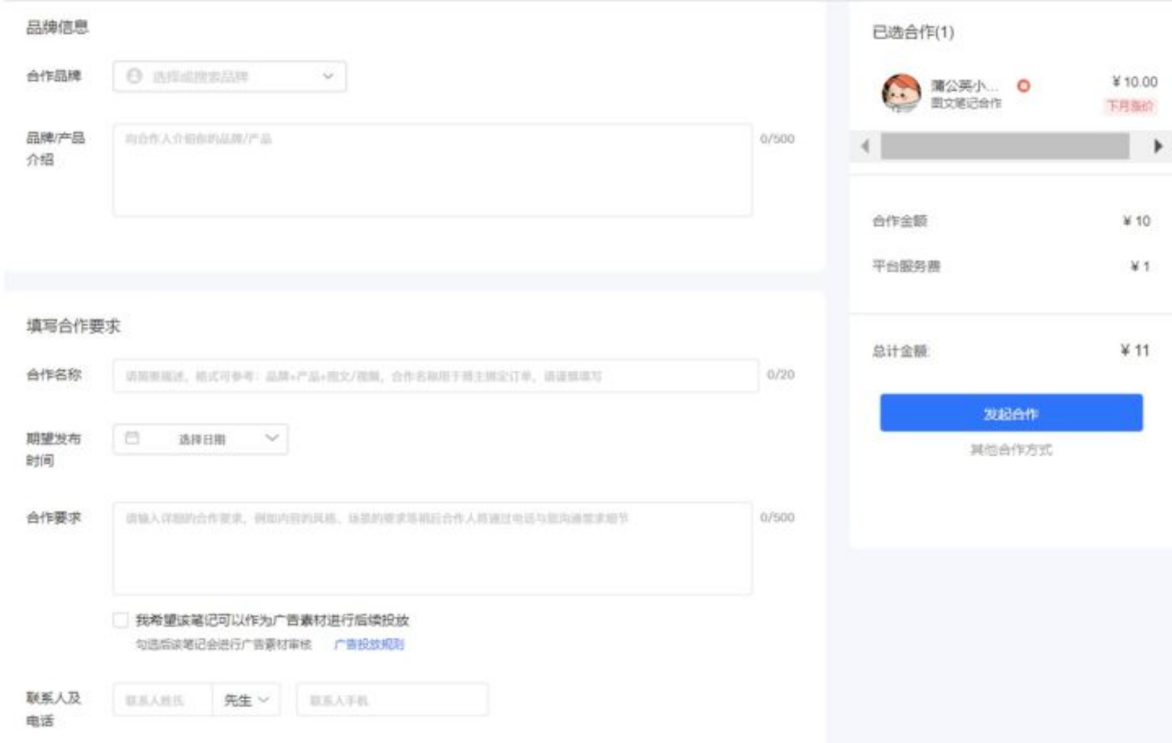Screen dimensions: 1172x743
Task: Click the 品牌/产品介绍 text area
Action: point(432,171)
